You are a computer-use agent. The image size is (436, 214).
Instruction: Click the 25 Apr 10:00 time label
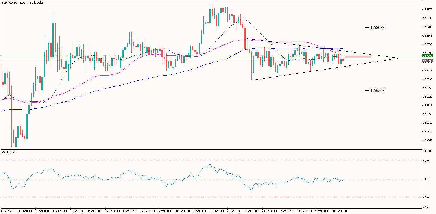tap(322, 211)
